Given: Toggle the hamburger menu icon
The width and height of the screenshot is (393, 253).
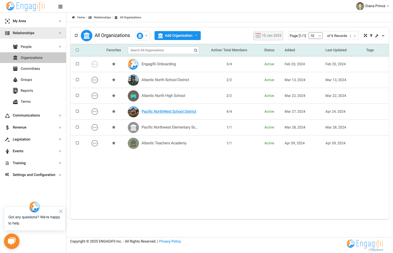Looking at the screenshot, I should [x=60, y=7].
